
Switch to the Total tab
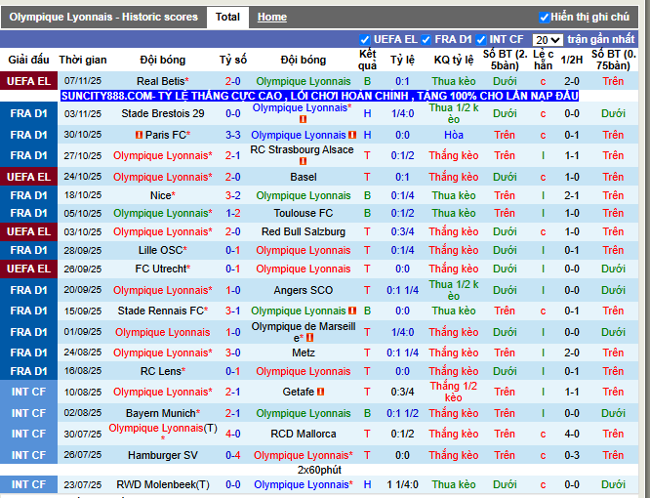[227, 17]
